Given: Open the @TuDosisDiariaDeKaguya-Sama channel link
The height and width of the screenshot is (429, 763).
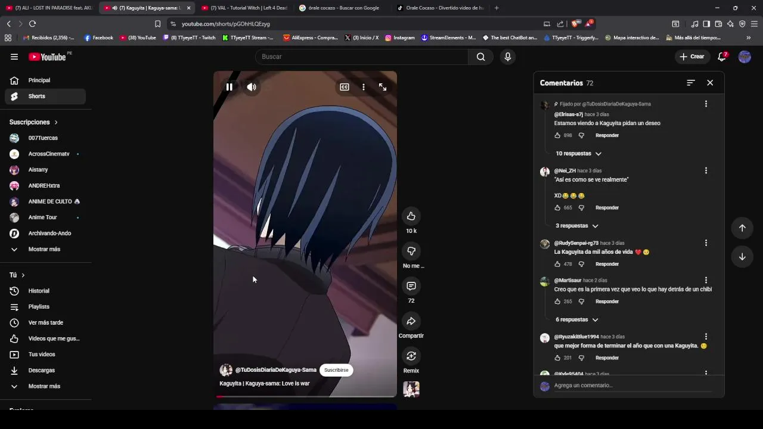Looking at the screenshot, I should point(275,370).
